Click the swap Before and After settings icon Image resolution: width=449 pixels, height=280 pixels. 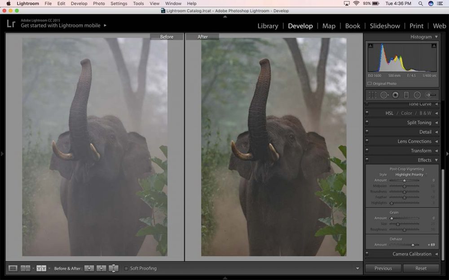(x=112, y=268)
